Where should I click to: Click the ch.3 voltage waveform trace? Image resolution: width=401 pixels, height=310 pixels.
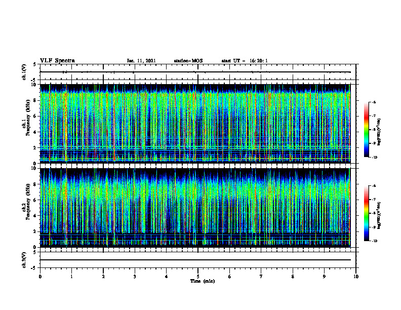point(195,260)
